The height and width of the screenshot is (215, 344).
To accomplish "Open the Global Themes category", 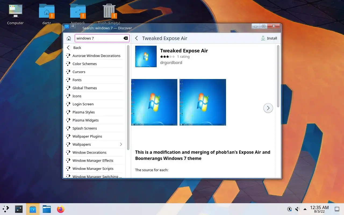I will click(94, 88).
